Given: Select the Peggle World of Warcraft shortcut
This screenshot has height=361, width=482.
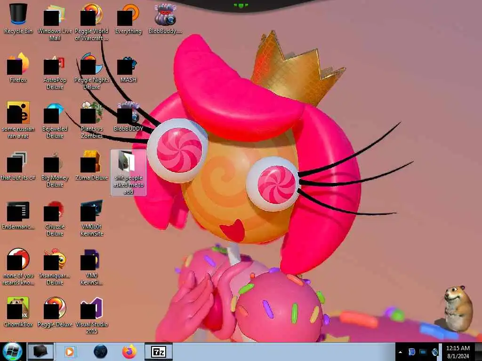Looking at the screenshot, I should (92, 22).
